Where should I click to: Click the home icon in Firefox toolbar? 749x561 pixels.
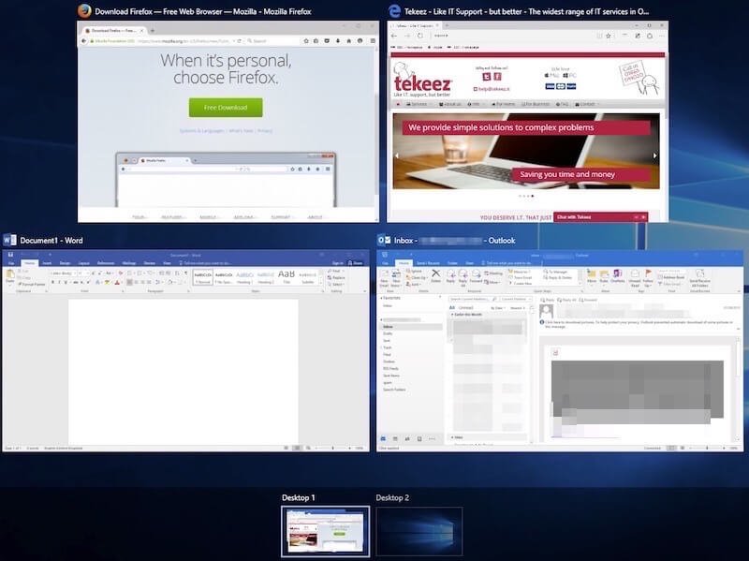pyautogui.click(x=348, y=41)
